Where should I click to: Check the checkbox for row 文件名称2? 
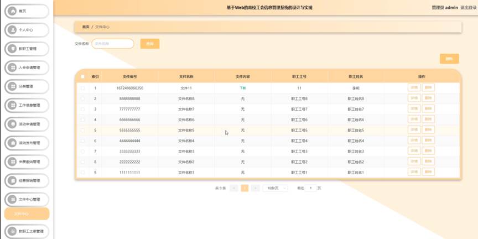click(x=82, y=162)
